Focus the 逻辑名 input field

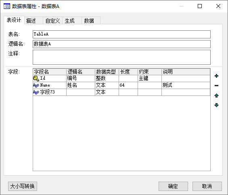[x=121, y=44]
